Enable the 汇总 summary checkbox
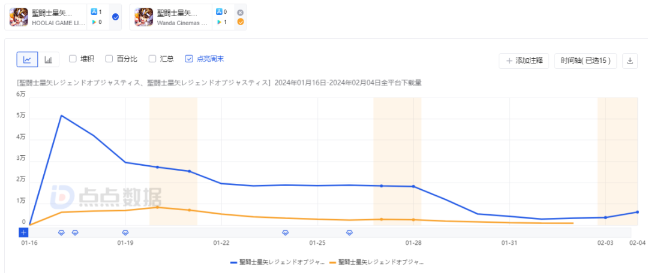 click(152, 59)
